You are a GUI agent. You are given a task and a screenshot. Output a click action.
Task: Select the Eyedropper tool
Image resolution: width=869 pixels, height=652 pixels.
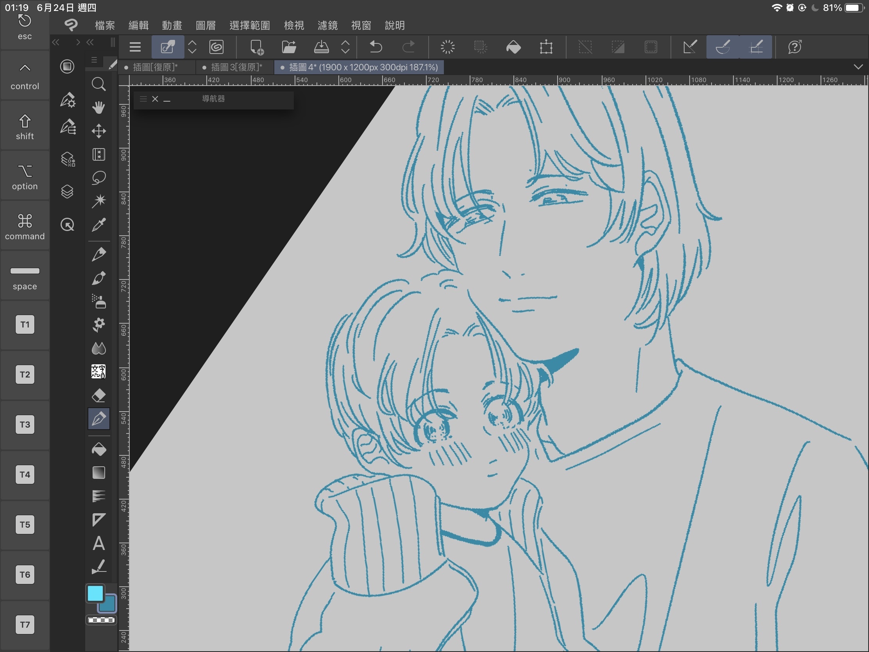[98, 224]
